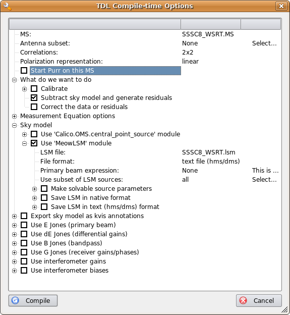Check Correct the data or residuals

coord(34,107)
